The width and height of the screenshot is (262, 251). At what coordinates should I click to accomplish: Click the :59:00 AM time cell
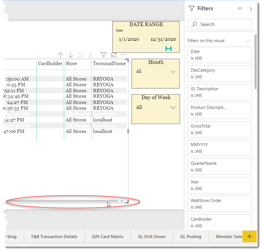click(17, 79)
